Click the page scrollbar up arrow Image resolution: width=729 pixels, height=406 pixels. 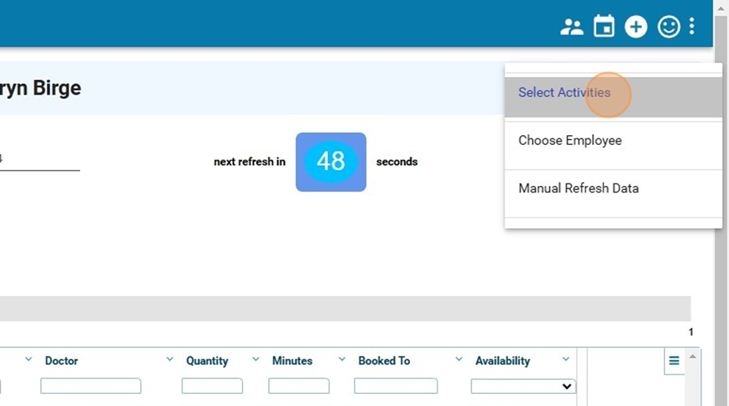(x=721, y=8)
